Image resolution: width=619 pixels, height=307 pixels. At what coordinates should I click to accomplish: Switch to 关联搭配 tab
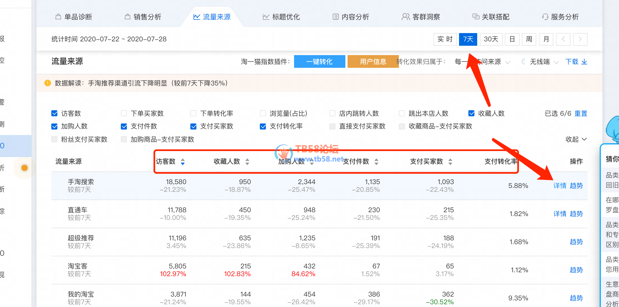pos(491,17)
